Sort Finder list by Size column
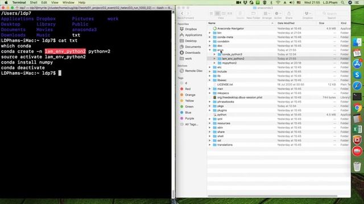364x204 pixels. (x=327, y=23)
